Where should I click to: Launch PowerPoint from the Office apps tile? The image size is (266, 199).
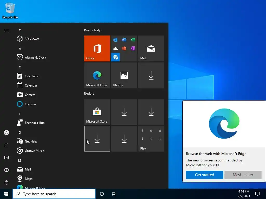124,48
